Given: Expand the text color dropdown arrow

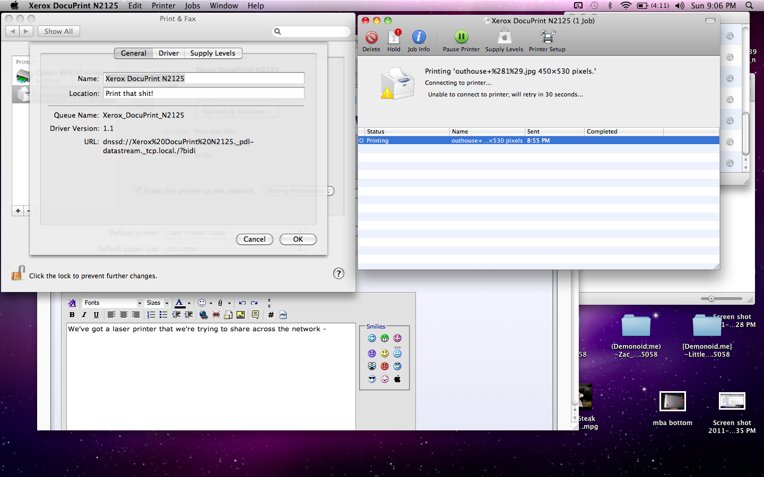Looking at the screenshot, I should [x=189, y=304].
